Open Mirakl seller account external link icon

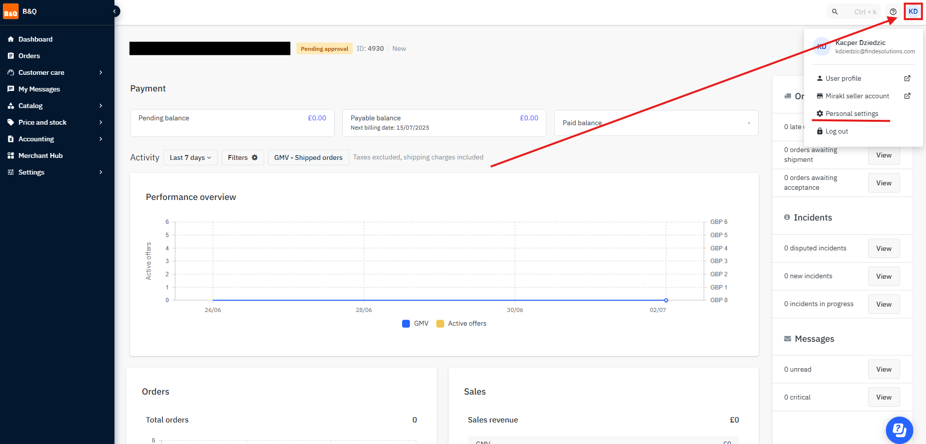click(907, 96)
